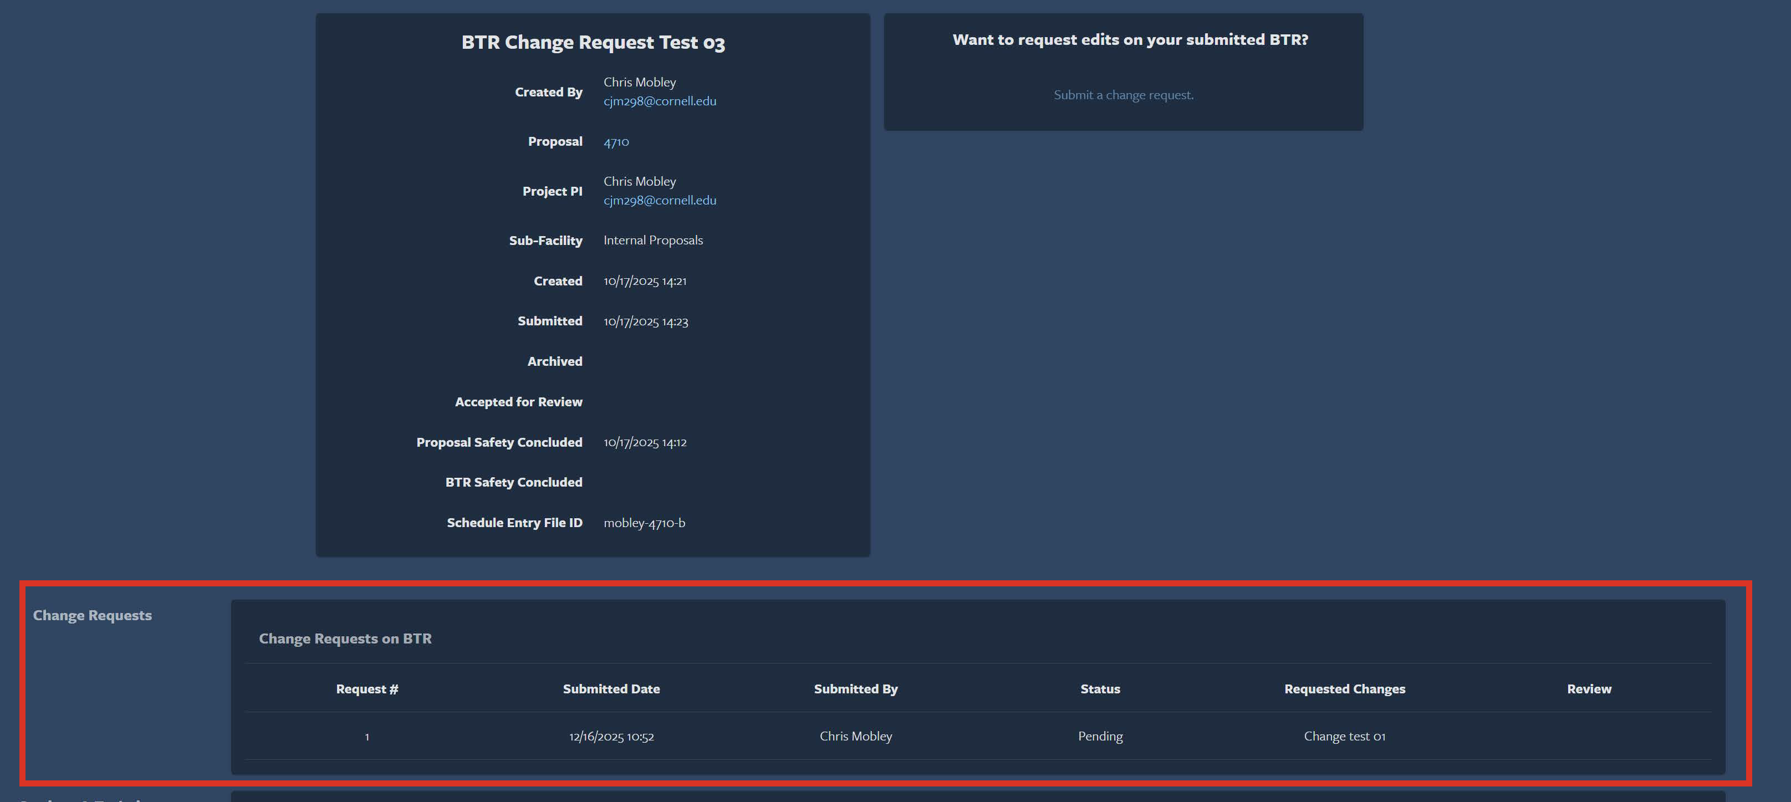Click the Request # column header
This screenshot has height=802, width=1791.
[366, 689]
